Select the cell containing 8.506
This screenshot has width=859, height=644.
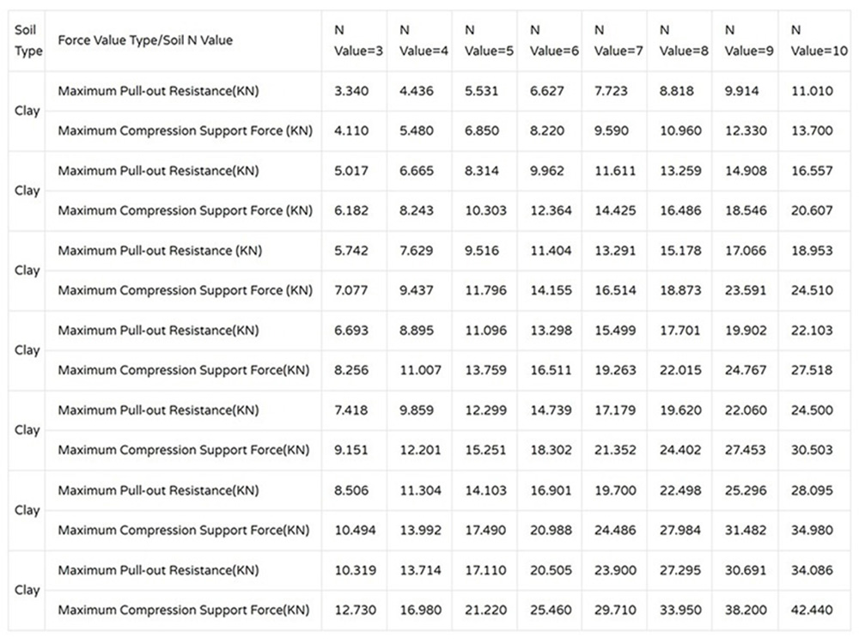click(351, 490)
